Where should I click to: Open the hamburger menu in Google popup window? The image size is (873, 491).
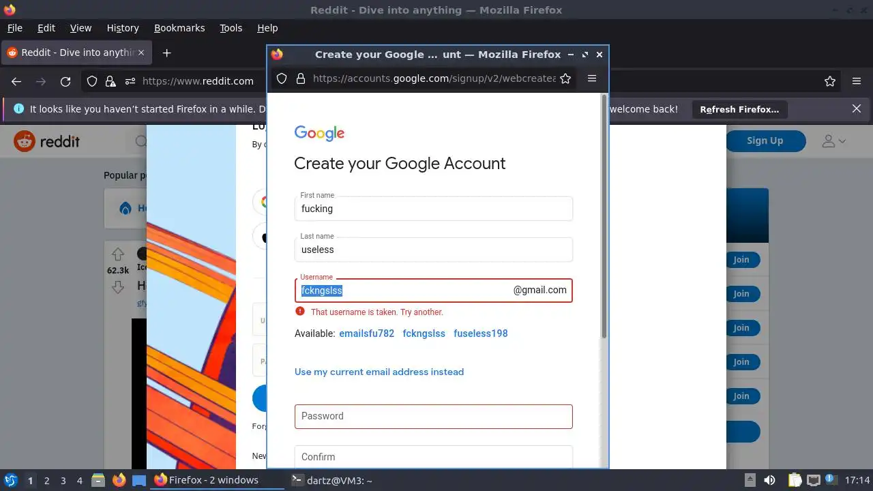tap(592, 78)
